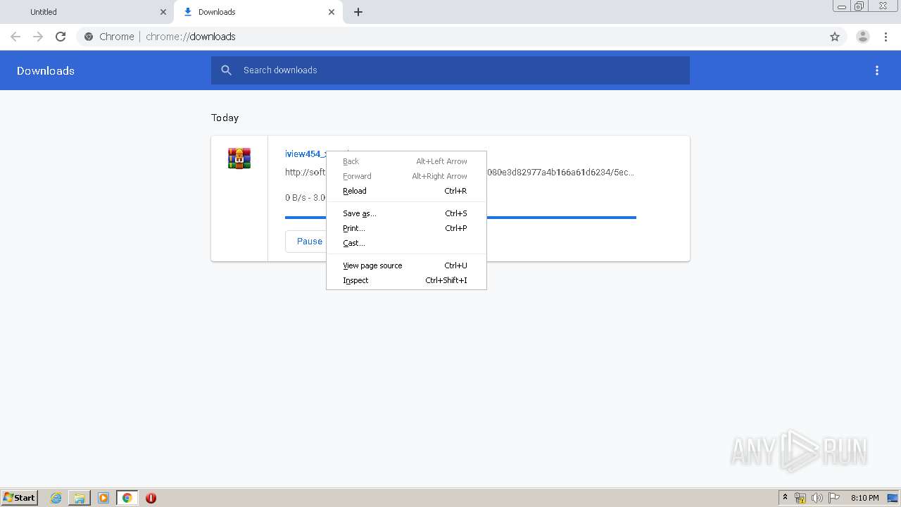Open the Downloads page more actions menu
Image resolution: width=901 pixels, height=507 pixels.
[877, 70]
